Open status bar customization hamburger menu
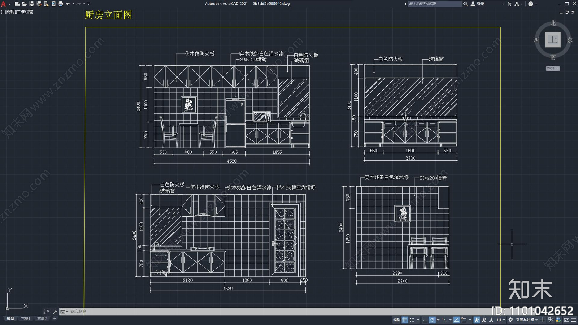This screenshot has width=578, height=325. (574, 320)
